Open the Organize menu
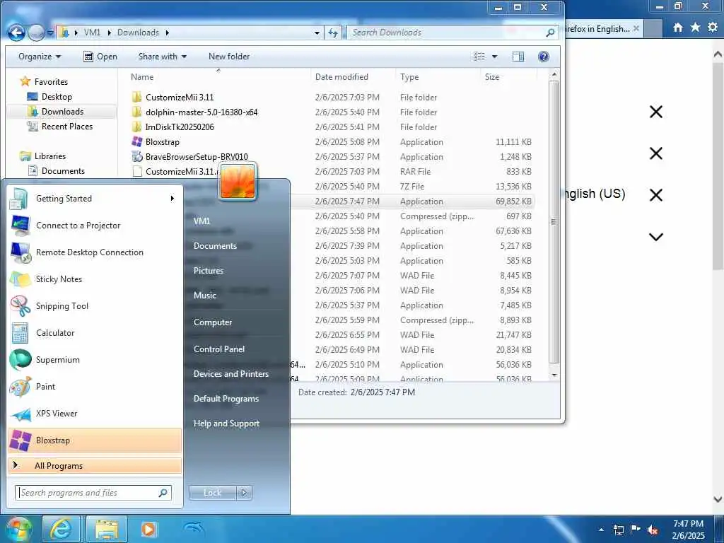 40,57
